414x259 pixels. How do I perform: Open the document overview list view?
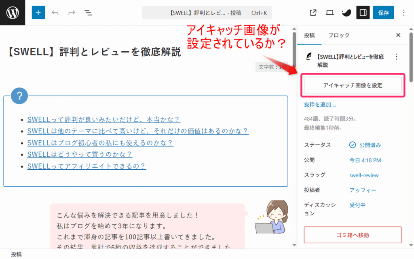pos(88,13)
